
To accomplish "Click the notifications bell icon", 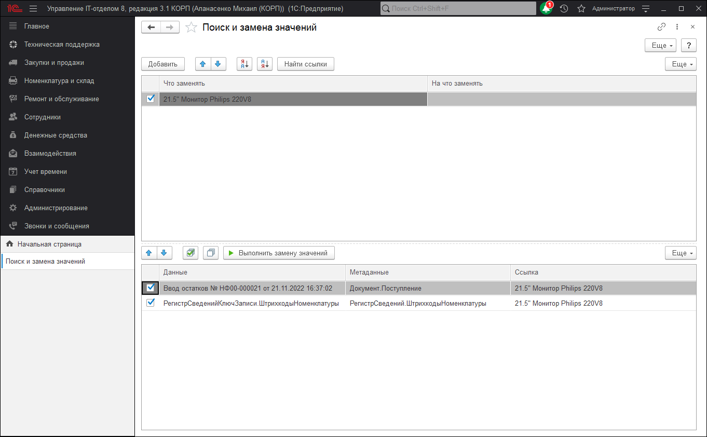I will point(546,9).
